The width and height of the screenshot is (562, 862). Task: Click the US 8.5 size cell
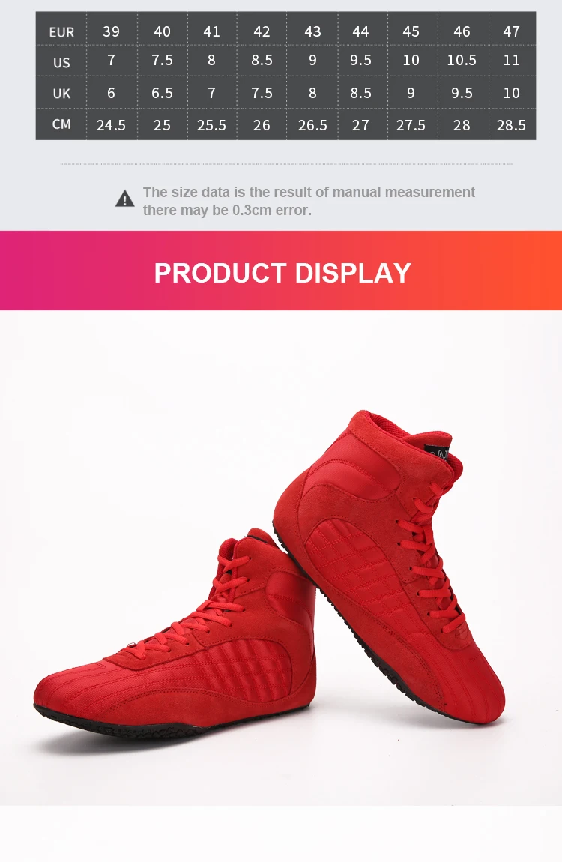[x=262, y=60]
